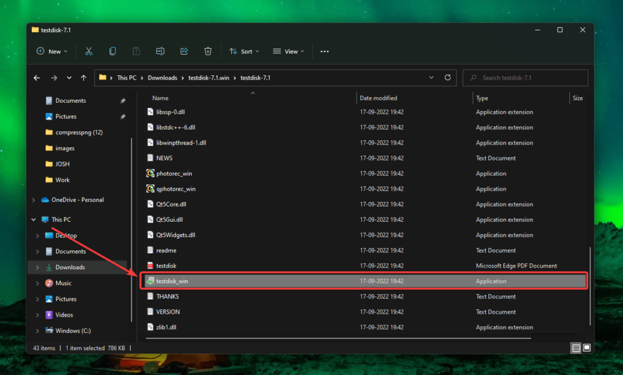Viewport: 623px width, 375px height.
Task: Open the New menu
Action: [x=51, y=51]
